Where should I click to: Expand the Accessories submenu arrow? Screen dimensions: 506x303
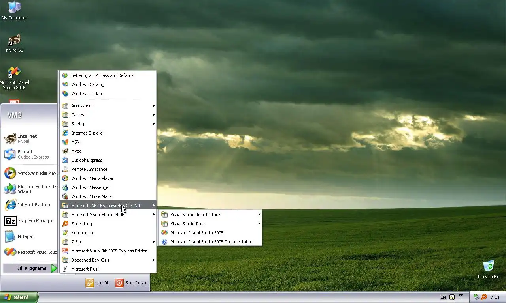pos(153,106)
